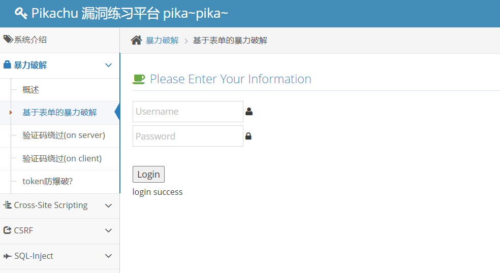Image resolution: width=500 pixels, height=273 pixels.
Task: Click the home icon in breadcrumb
Action: pos(136,40)
